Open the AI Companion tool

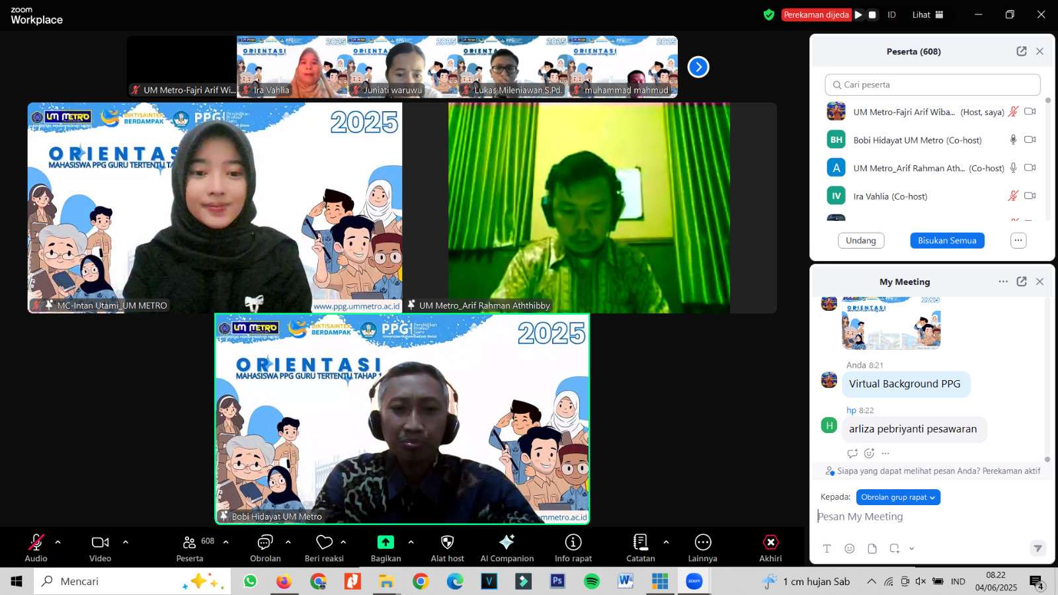(507, 543)
